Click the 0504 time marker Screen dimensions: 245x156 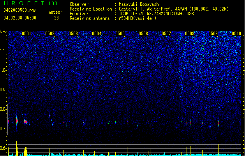[x=97, y=34]
